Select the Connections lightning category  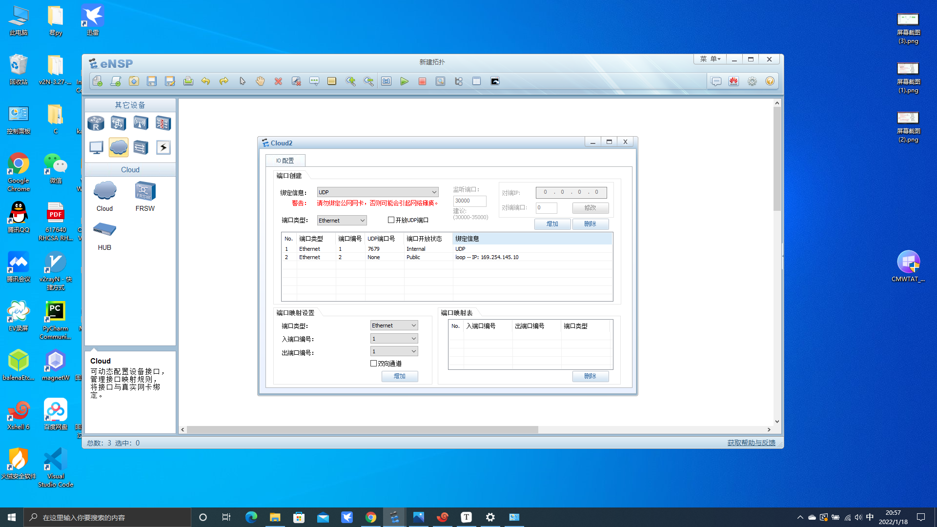(163, 147)
